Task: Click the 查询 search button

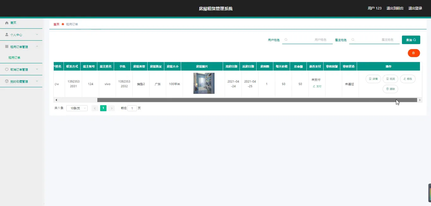Action: point(411,40)
